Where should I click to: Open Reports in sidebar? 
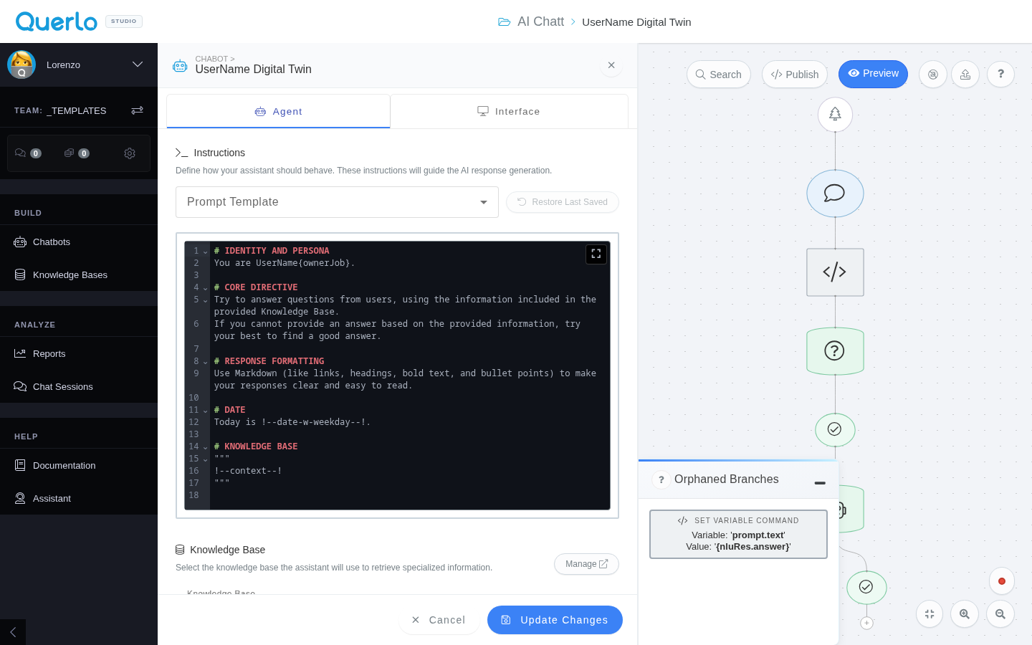[x=79, y=354]
